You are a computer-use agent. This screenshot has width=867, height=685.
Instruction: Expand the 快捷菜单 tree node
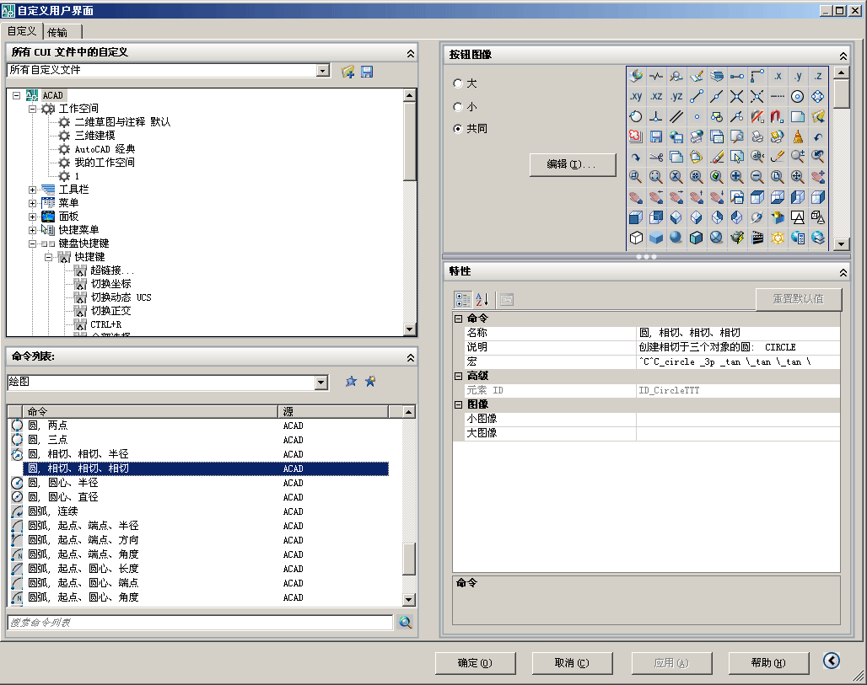tap(32, 230)
